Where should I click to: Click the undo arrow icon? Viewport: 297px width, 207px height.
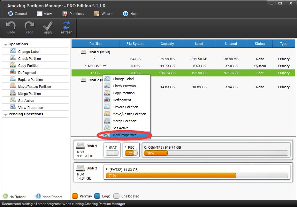pyautogui.click(x=11, y=25)
